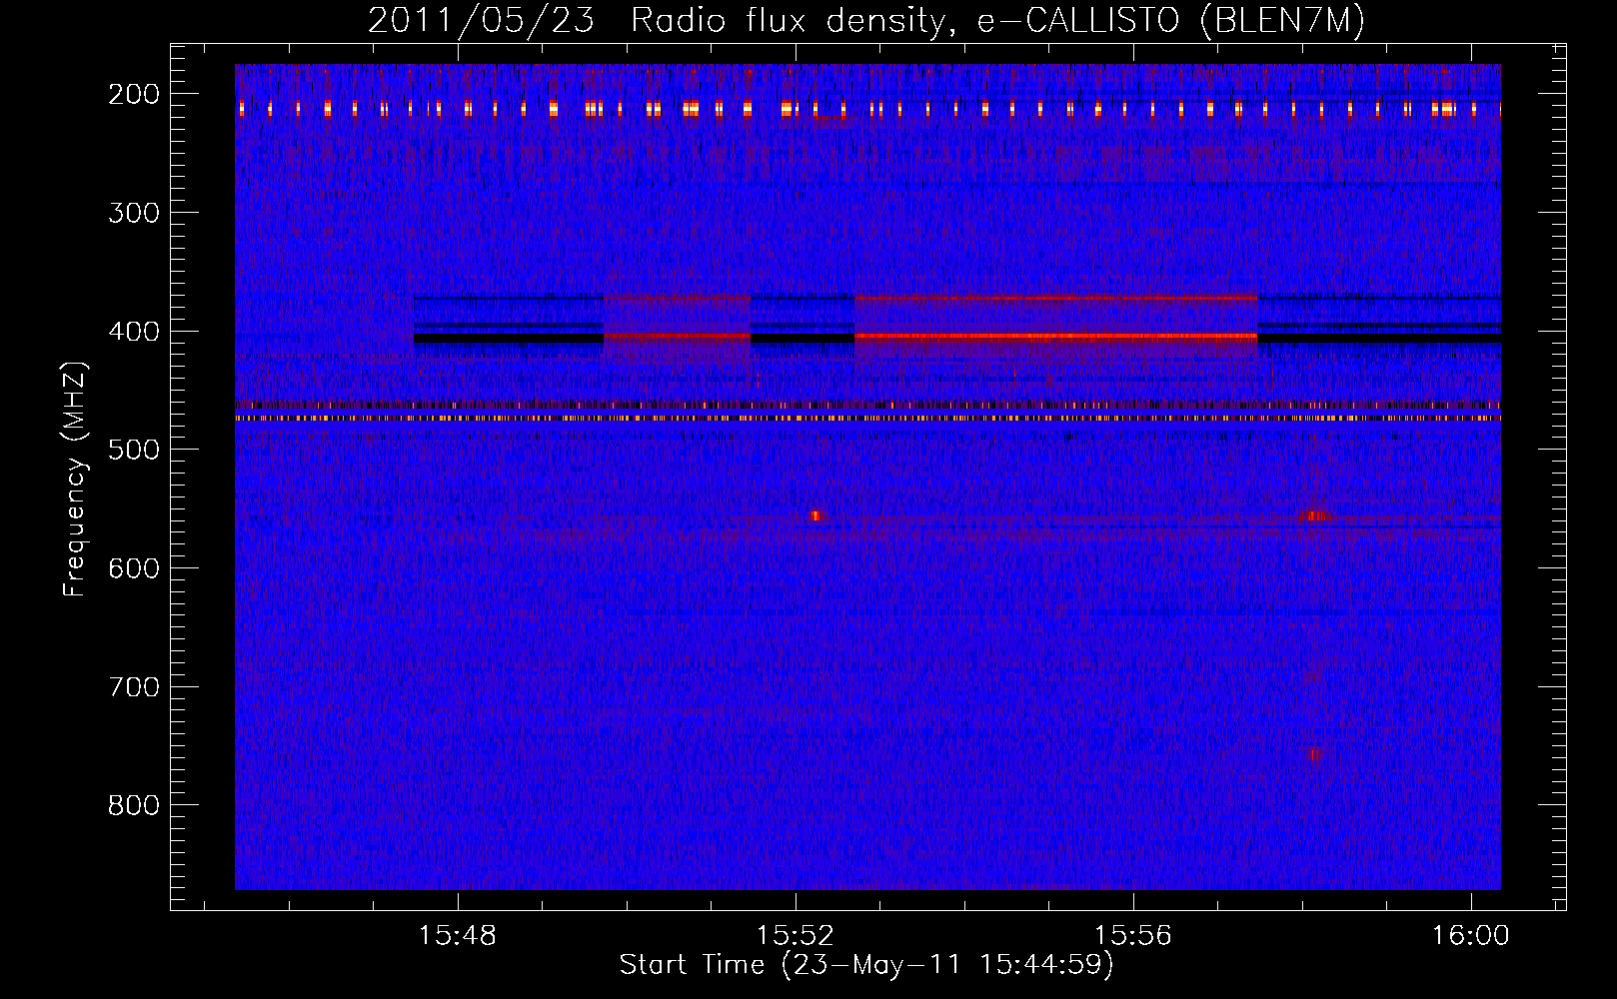Click the 800 frequency tick label

point(133,805)
